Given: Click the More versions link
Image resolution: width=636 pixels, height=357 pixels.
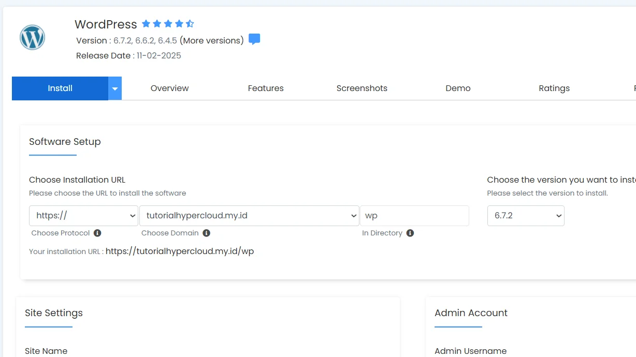Looking at the screenshot, I should [x=212, y=40].
